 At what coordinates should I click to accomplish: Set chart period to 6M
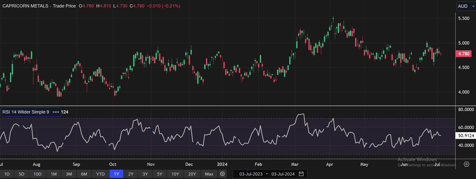click(84, 174)
